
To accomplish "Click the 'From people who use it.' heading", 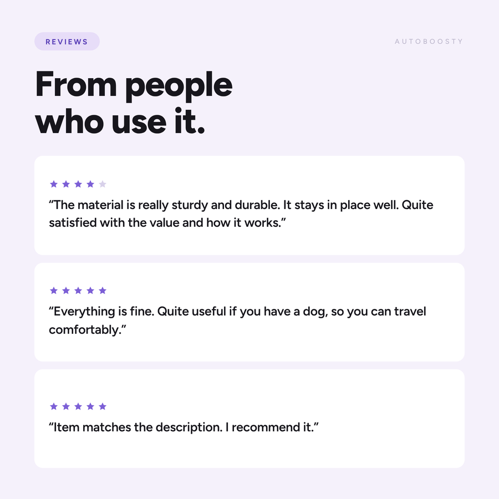I will (134, 103).
